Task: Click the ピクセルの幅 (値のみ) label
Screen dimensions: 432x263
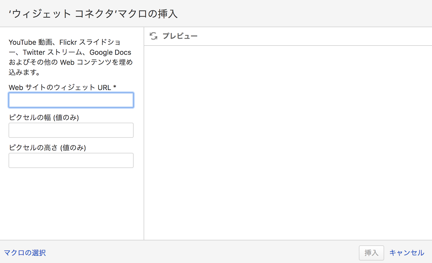Action: pyautogui.click(x=44, y=118)
